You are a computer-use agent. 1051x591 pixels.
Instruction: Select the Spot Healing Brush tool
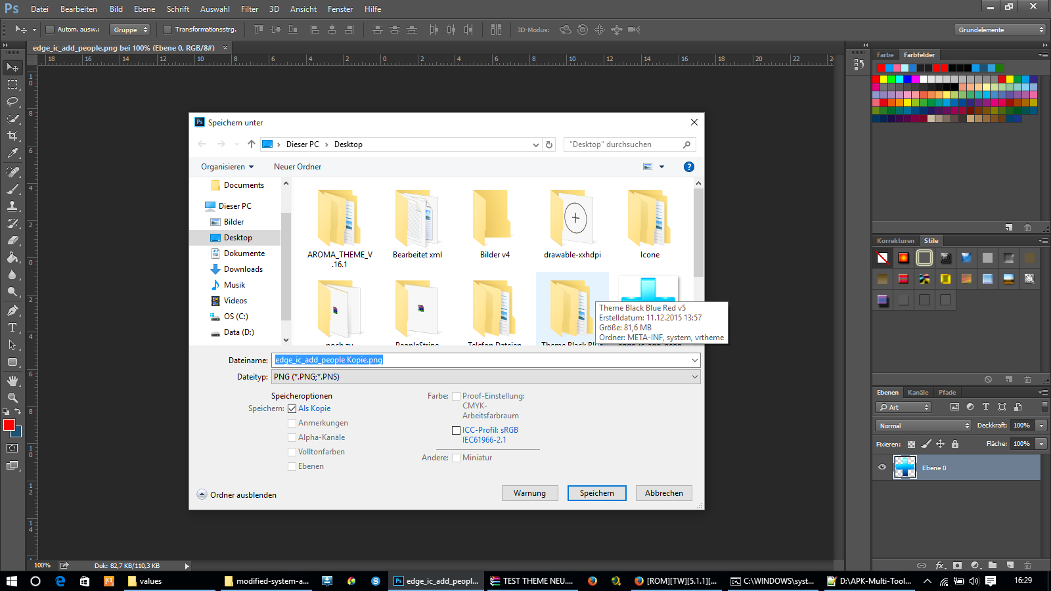pyautogui.click(x=12, y=172)
